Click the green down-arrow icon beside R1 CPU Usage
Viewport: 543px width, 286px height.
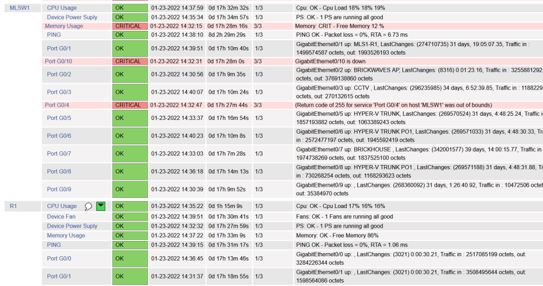pyautogui.click(x=100, y=206)
